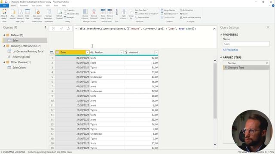Collapse the formula bar
The width and height of the screenshot is (275, 154).
coord(214,29)
